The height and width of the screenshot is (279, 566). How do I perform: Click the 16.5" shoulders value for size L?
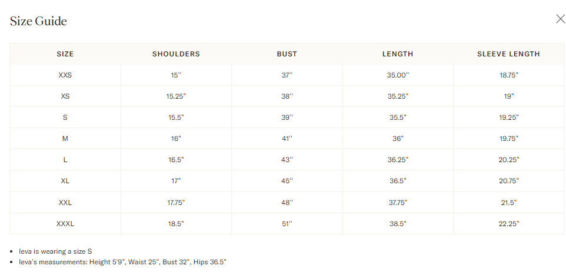click(176, 160)
